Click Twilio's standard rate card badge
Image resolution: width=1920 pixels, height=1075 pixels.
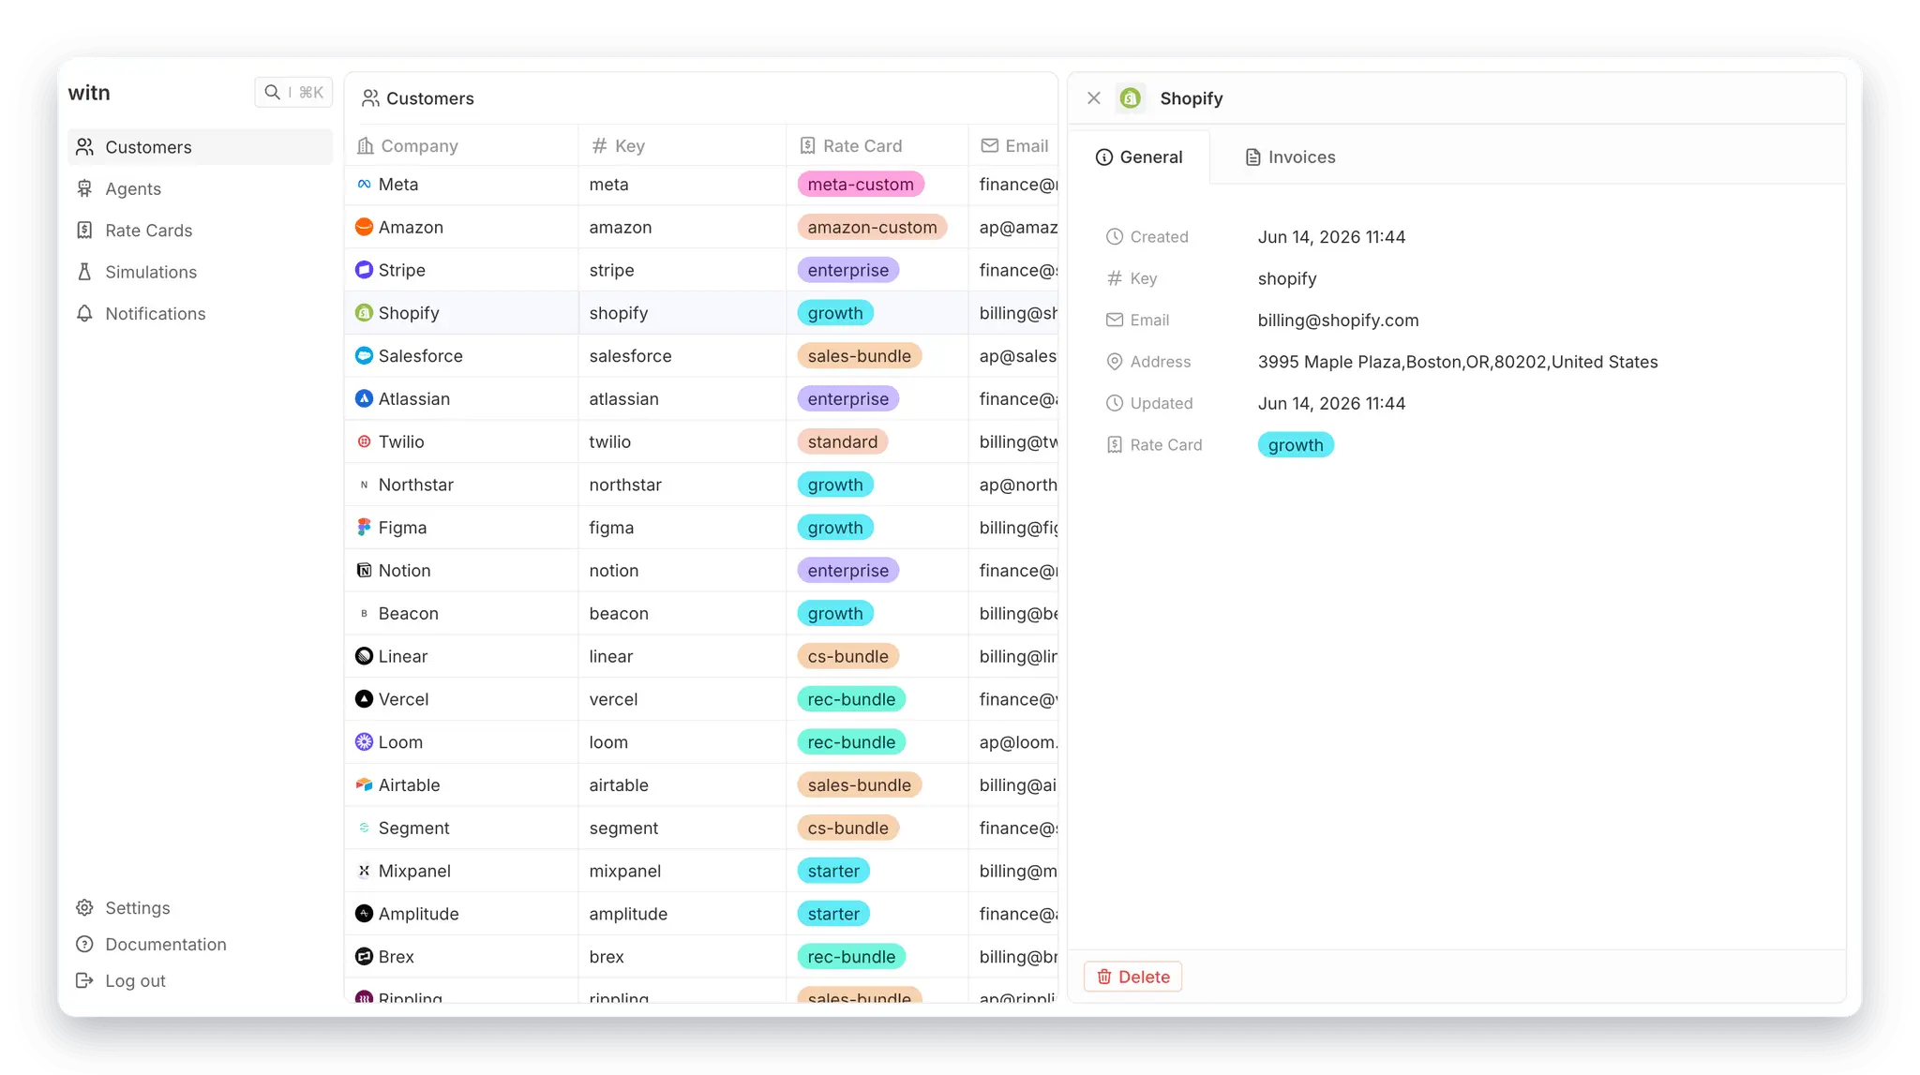[x=842, y=441]
